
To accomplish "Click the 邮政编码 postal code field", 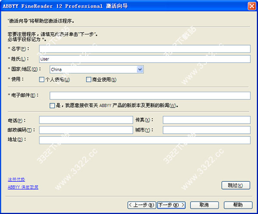I will click(x=86, y=130).
